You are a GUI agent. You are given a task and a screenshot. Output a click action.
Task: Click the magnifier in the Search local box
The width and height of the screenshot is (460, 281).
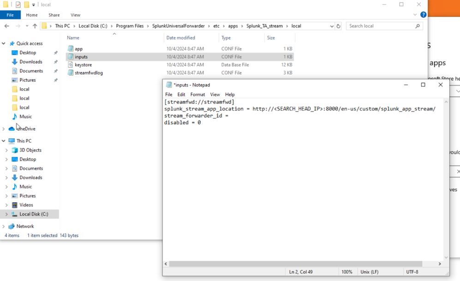point(418,26)
